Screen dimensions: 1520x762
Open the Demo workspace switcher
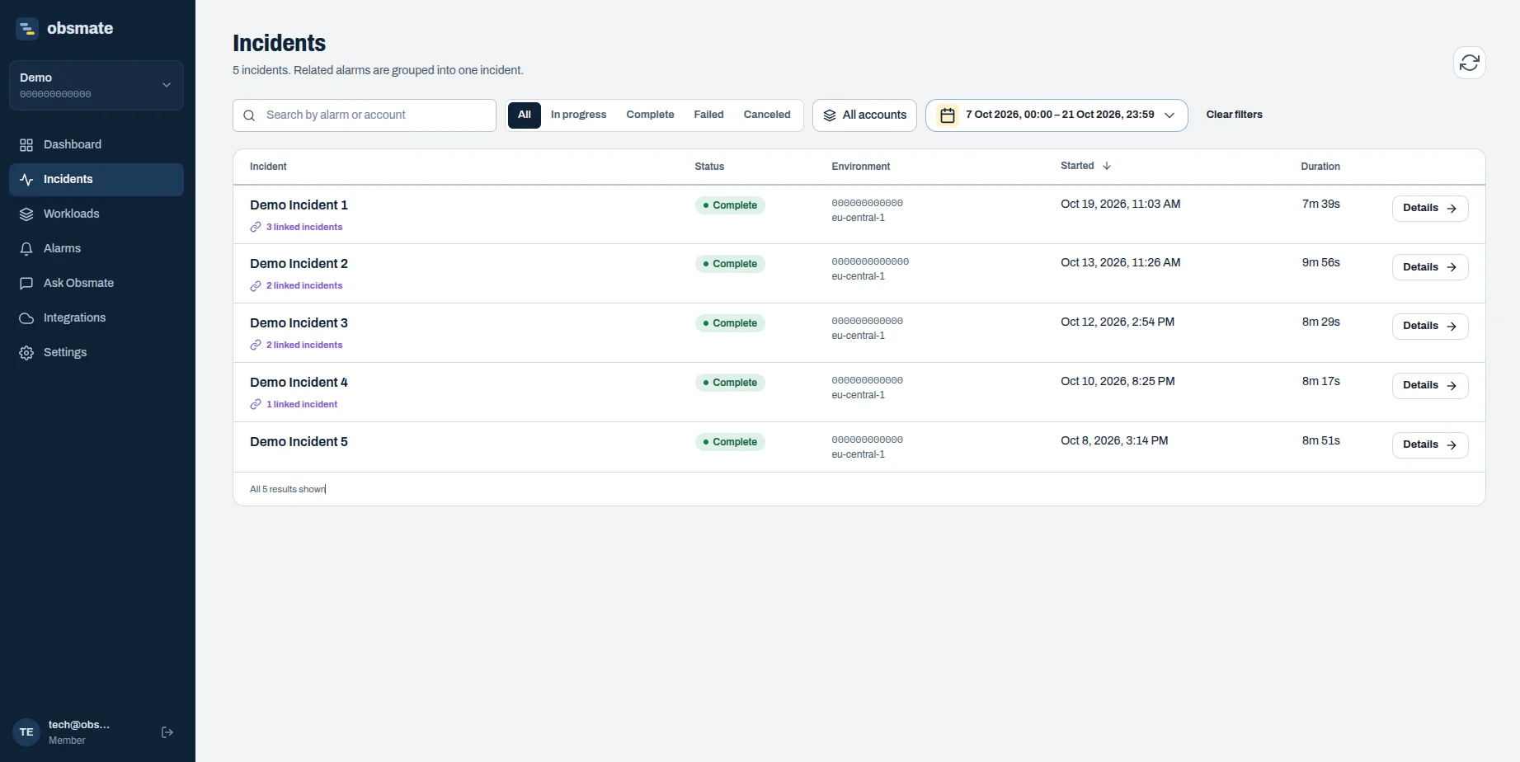pos(96,85)
